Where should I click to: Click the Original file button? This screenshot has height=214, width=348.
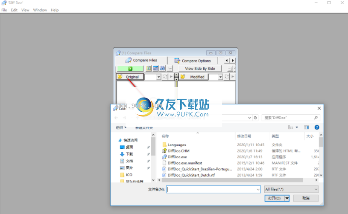click(x=130, y=77)
